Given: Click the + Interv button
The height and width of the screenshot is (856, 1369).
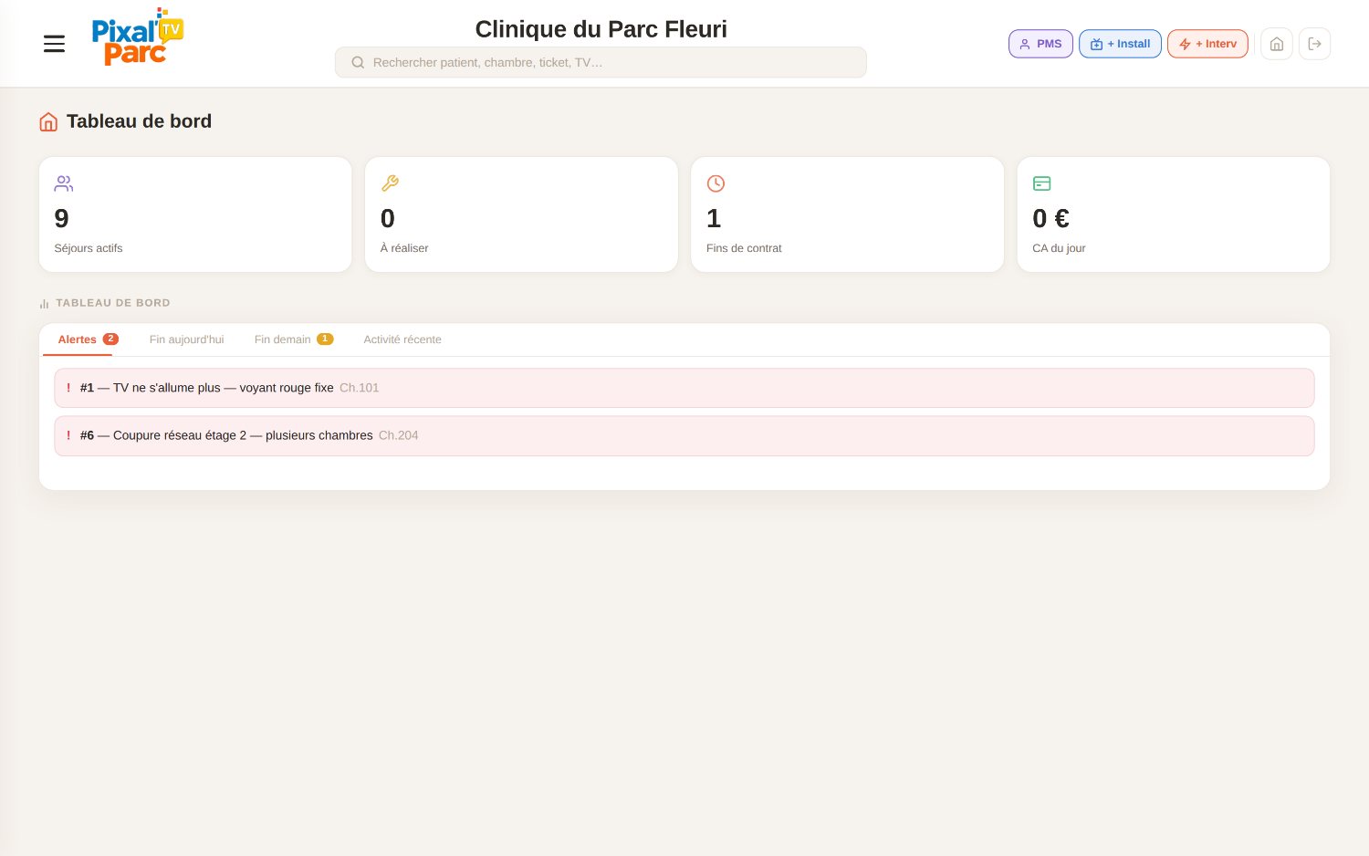Looking at the screenshot, I should (1207, 44).
